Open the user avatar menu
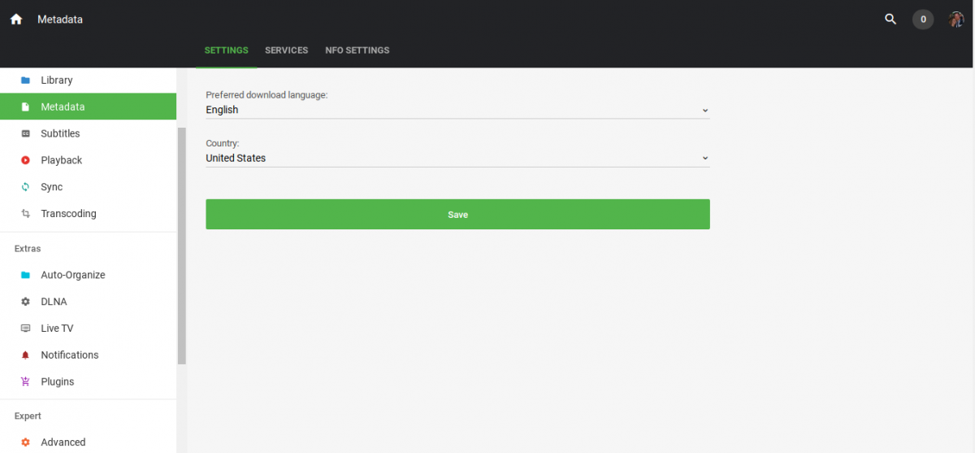975x453 pixels. pyautogui.click(x=956, y=20)
